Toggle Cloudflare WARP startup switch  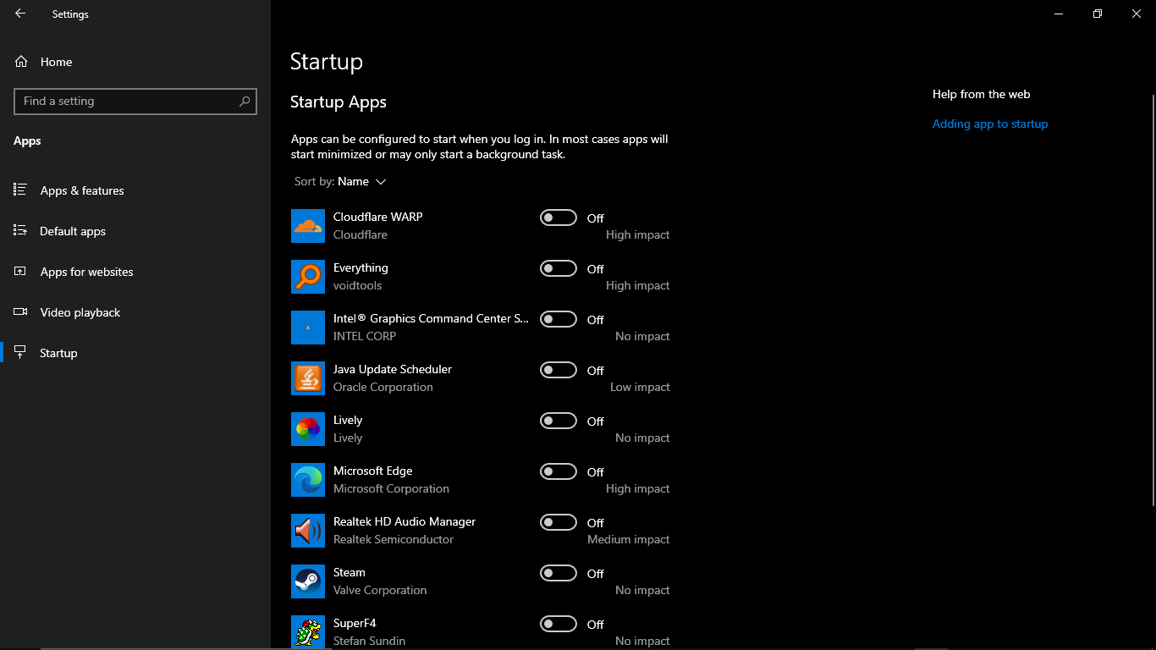pyautogui.click(x=559, y=218)
